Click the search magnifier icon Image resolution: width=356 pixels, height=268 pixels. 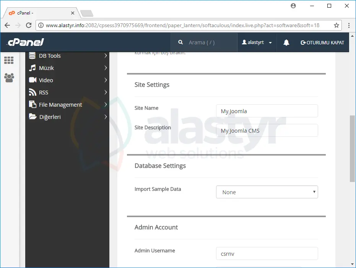coord(180,42)
